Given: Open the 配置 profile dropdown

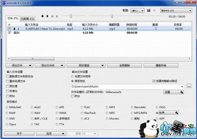Looking at the screenshot, I should tap(137, 11).
